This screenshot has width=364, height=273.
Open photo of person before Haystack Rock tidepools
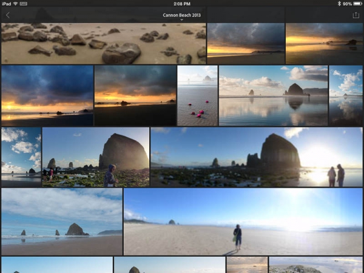click(x=96, y=157)
